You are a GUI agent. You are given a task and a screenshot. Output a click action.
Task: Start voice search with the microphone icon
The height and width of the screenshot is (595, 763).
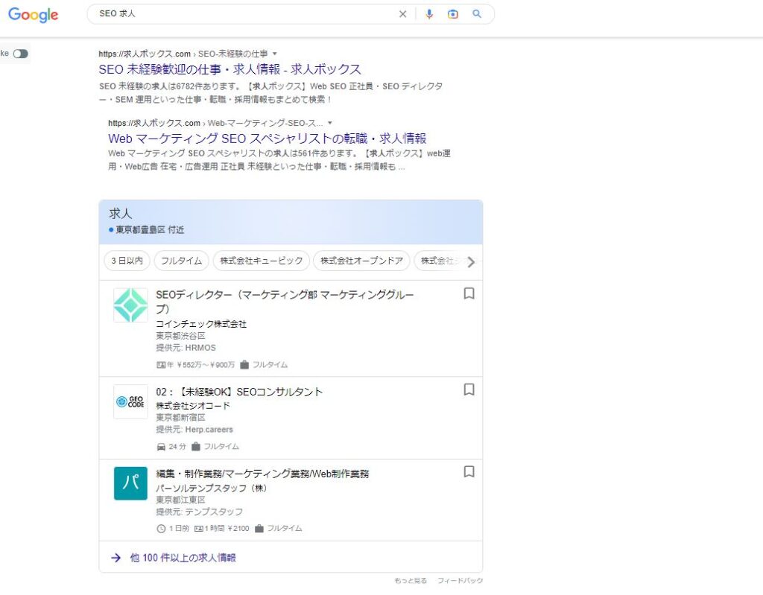click(428, 14)
